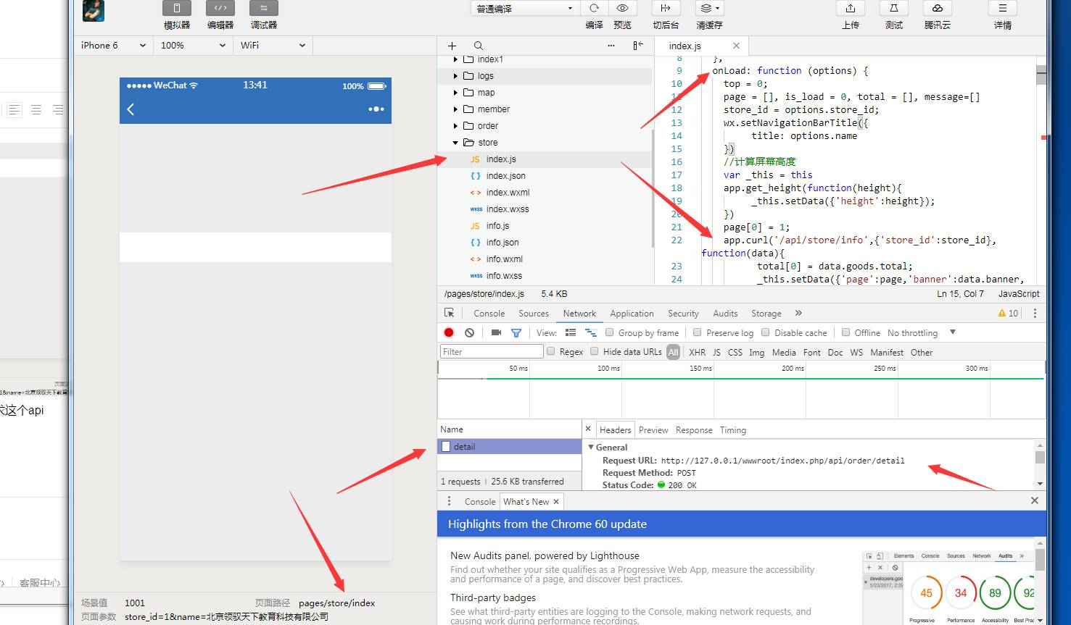Open Tencent Cloud (腾讯云) icon
1071x625 pixels.
[937, 9]
